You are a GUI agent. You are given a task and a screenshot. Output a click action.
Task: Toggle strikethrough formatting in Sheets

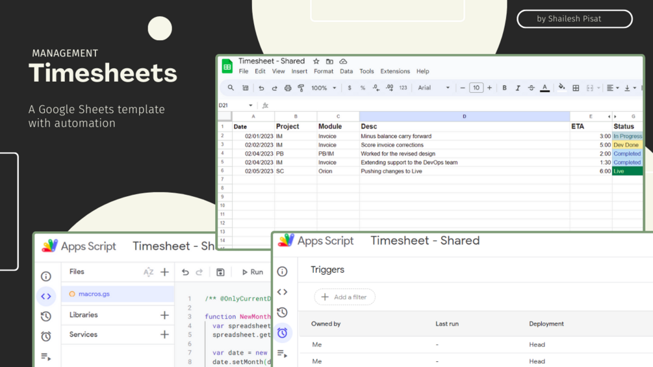click(x=531, y=88)
